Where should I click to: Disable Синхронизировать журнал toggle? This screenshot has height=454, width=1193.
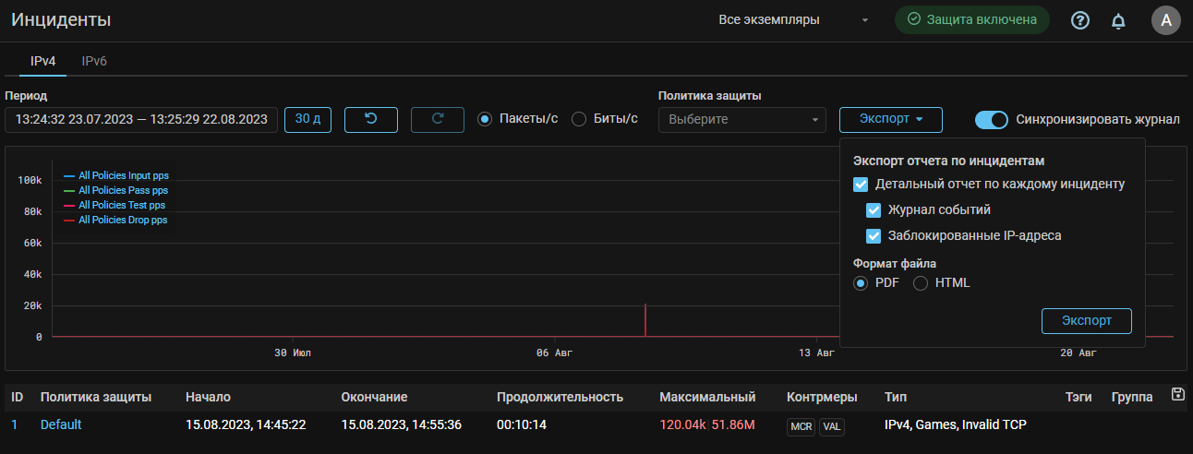(x=992, y=119)
